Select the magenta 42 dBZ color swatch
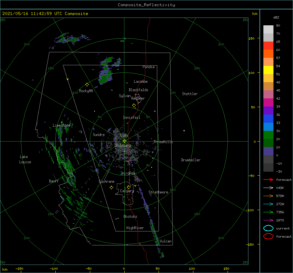Viewport: 293px width, 273px height. pyautogui.click(x=268, y=103)
